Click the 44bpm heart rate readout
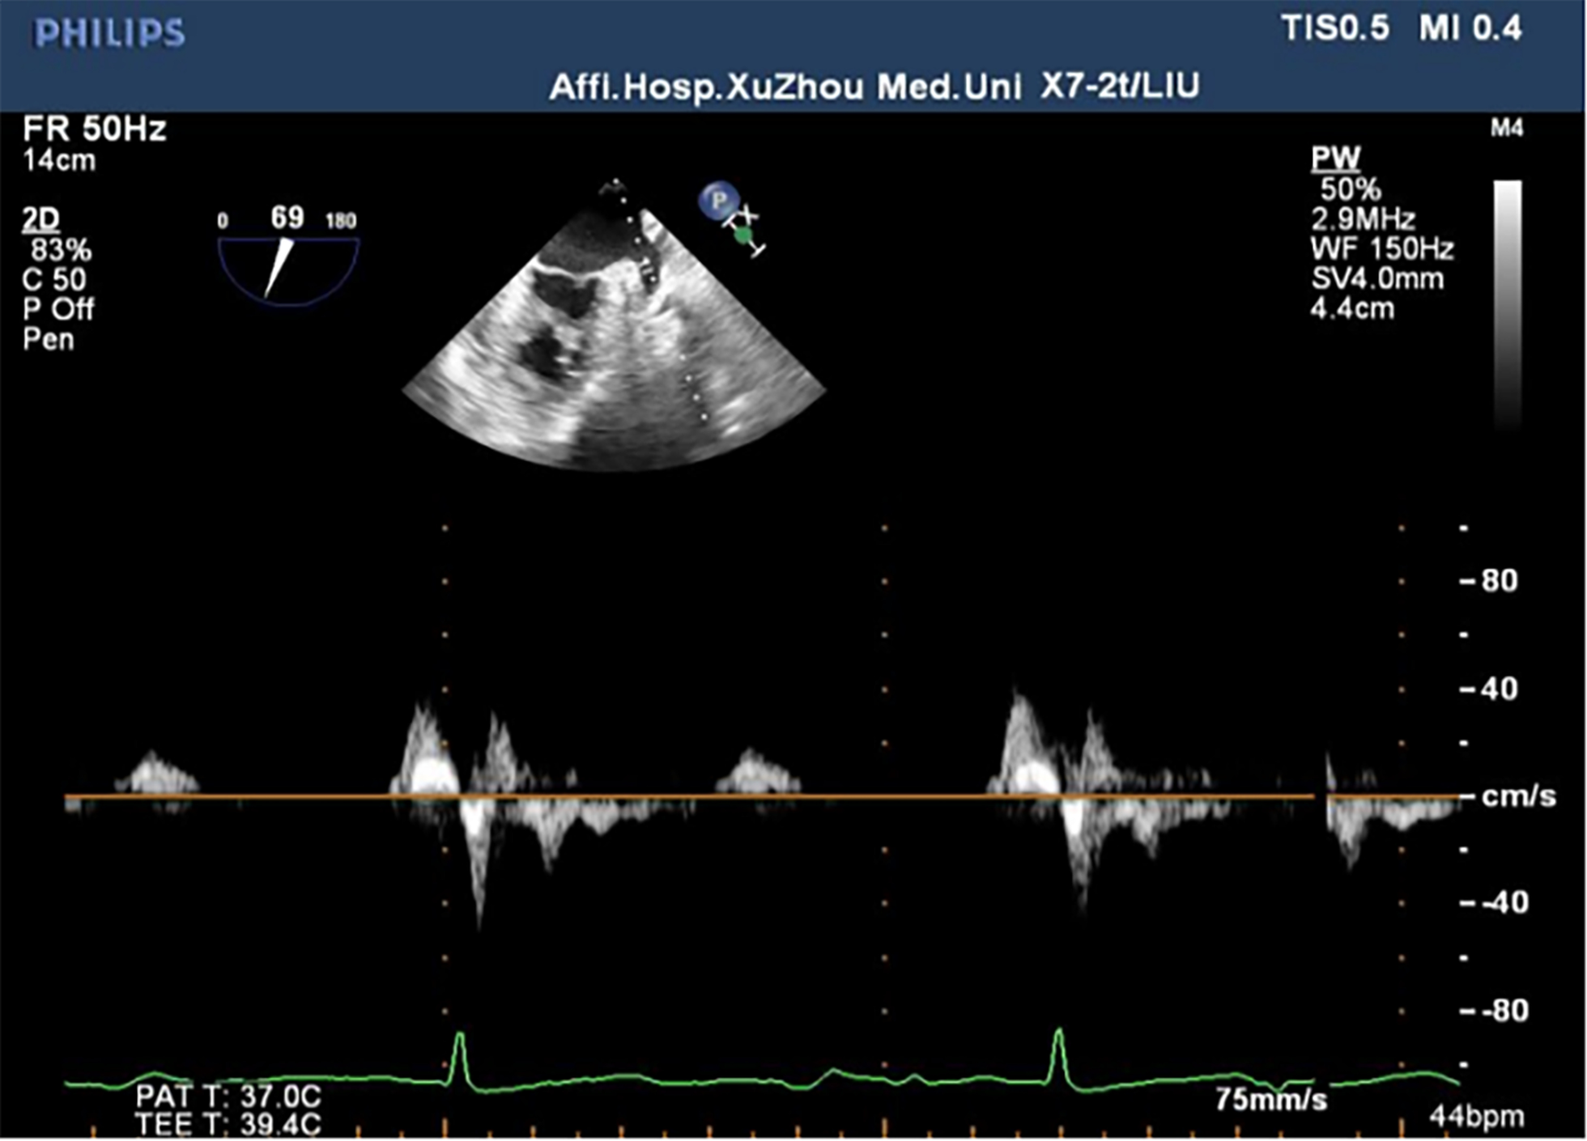Screen dimensions: 1587x1141 [1477, 1118]
